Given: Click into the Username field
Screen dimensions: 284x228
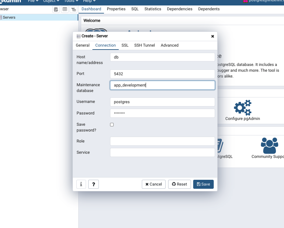Looking at the screenshot, I should 162,102.
